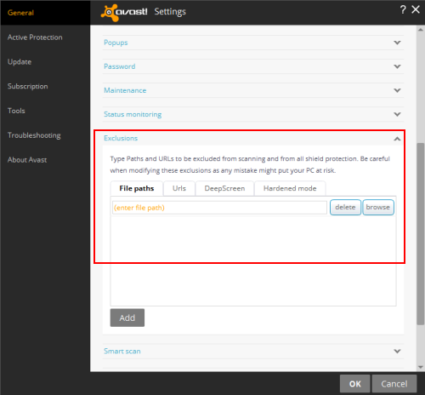
Task: Select the File paths tab
Action: coord(137,188)
